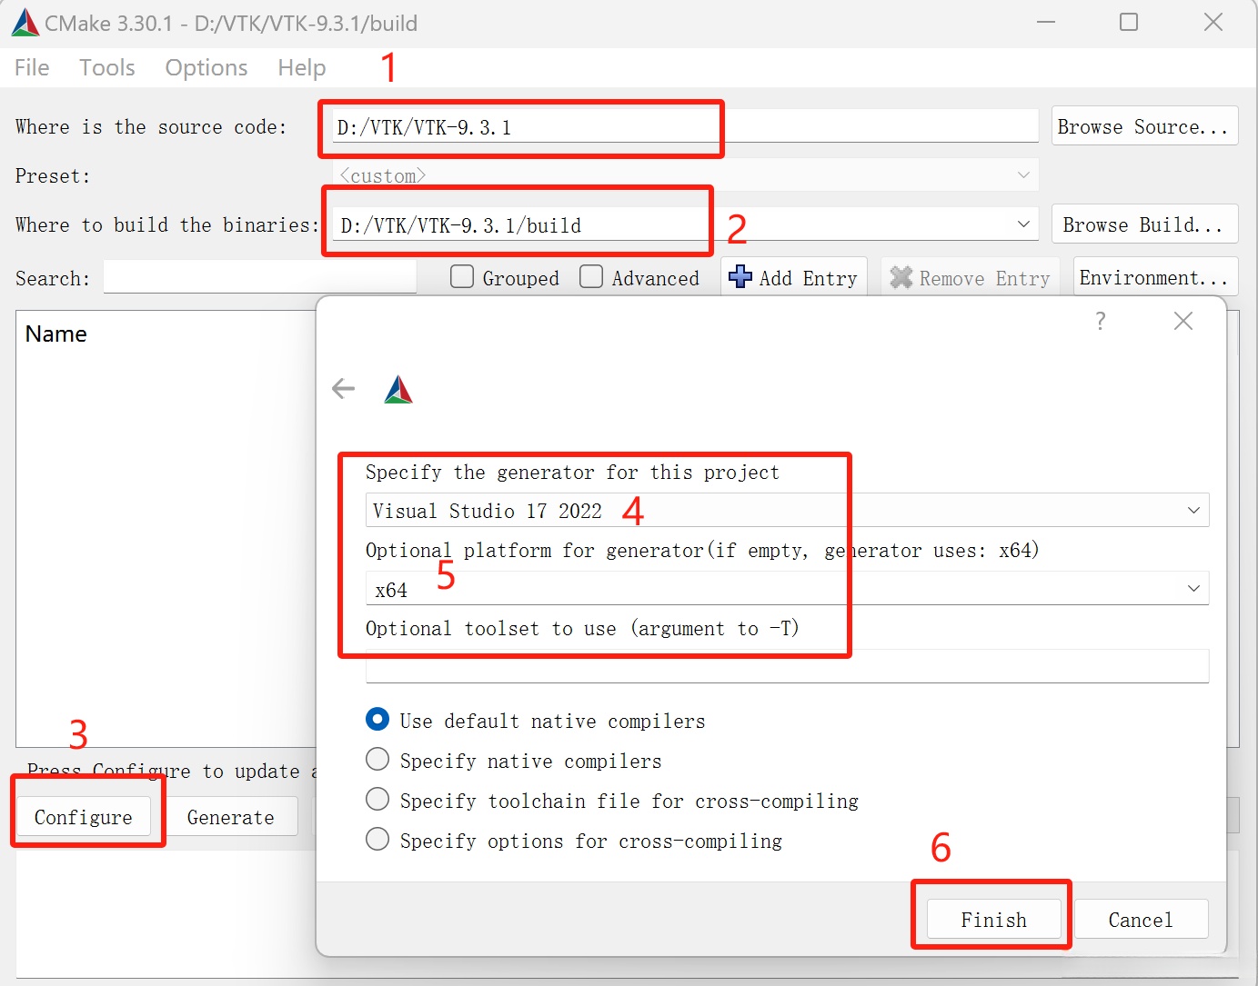Open the File menu
This screenshot has height=986, width=1258.
(32, 67)
